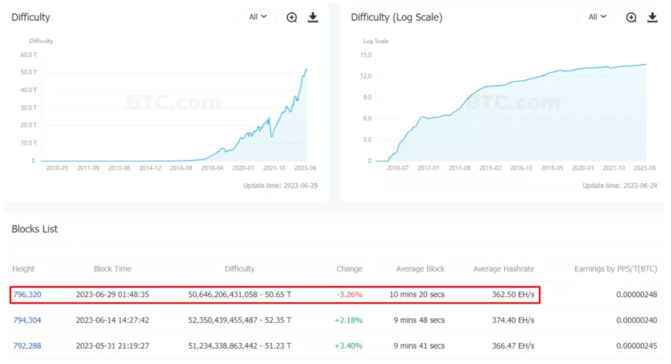The height and width of the screenshot is (364, 671).
Task: Click the Block Time column header
Action: pos(112,269)
